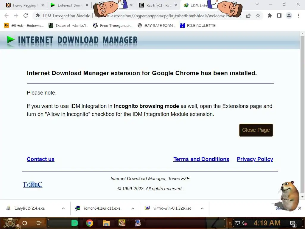Open the Chrome three-dot menu

tap(298, 16)
